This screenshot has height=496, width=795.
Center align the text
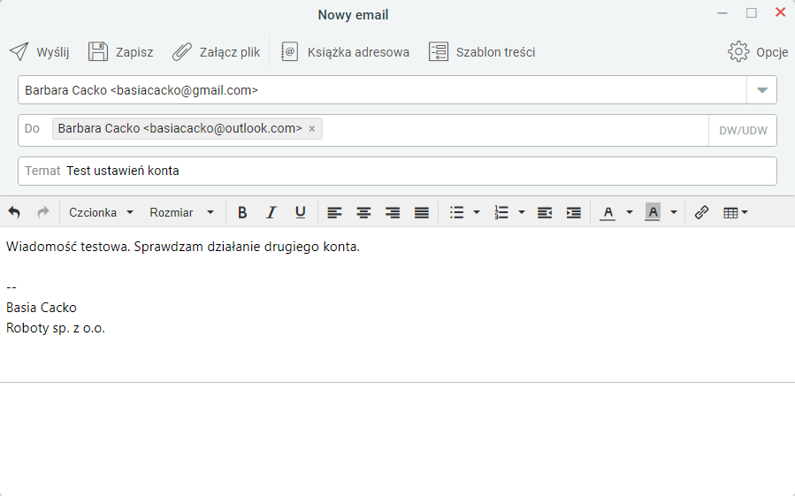click(363, 212)
